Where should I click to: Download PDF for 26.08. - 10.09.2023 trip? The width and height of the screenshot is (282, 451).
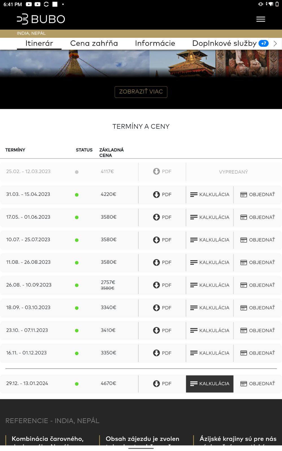162,285
